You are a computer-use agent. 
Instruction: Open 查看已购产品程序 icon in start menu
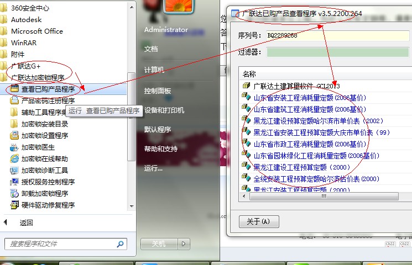click(14, 89)
